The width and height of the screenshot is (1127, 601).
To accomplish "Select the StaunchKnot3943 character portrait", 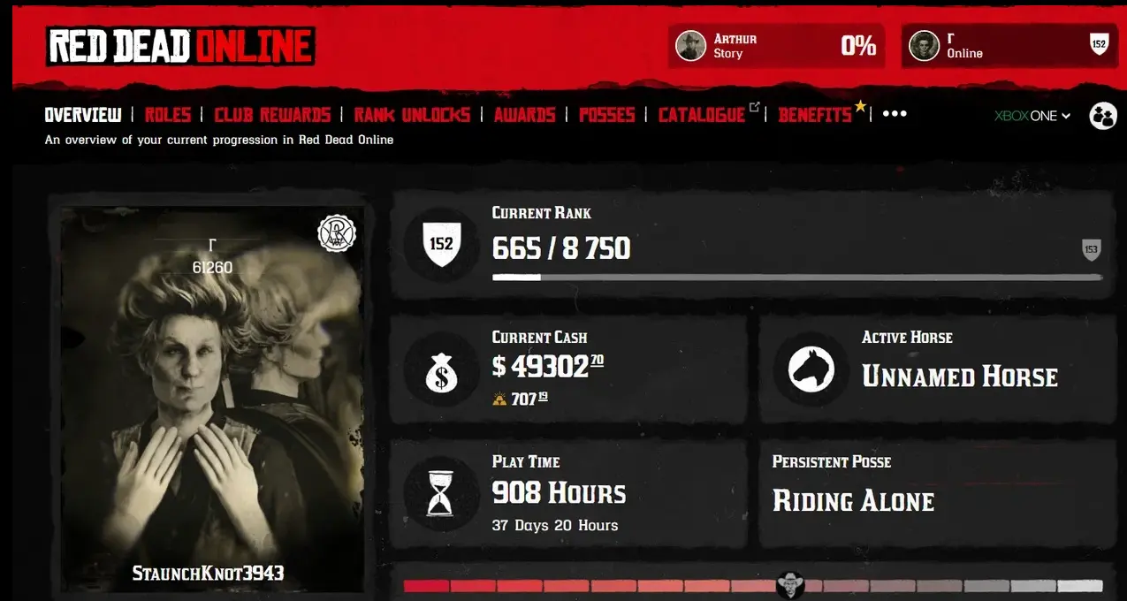I will point(210,399).
